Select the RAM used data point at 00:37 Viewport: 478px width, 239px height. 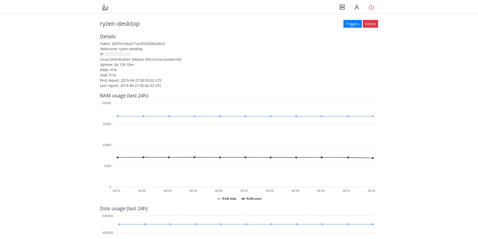(245, 157)
